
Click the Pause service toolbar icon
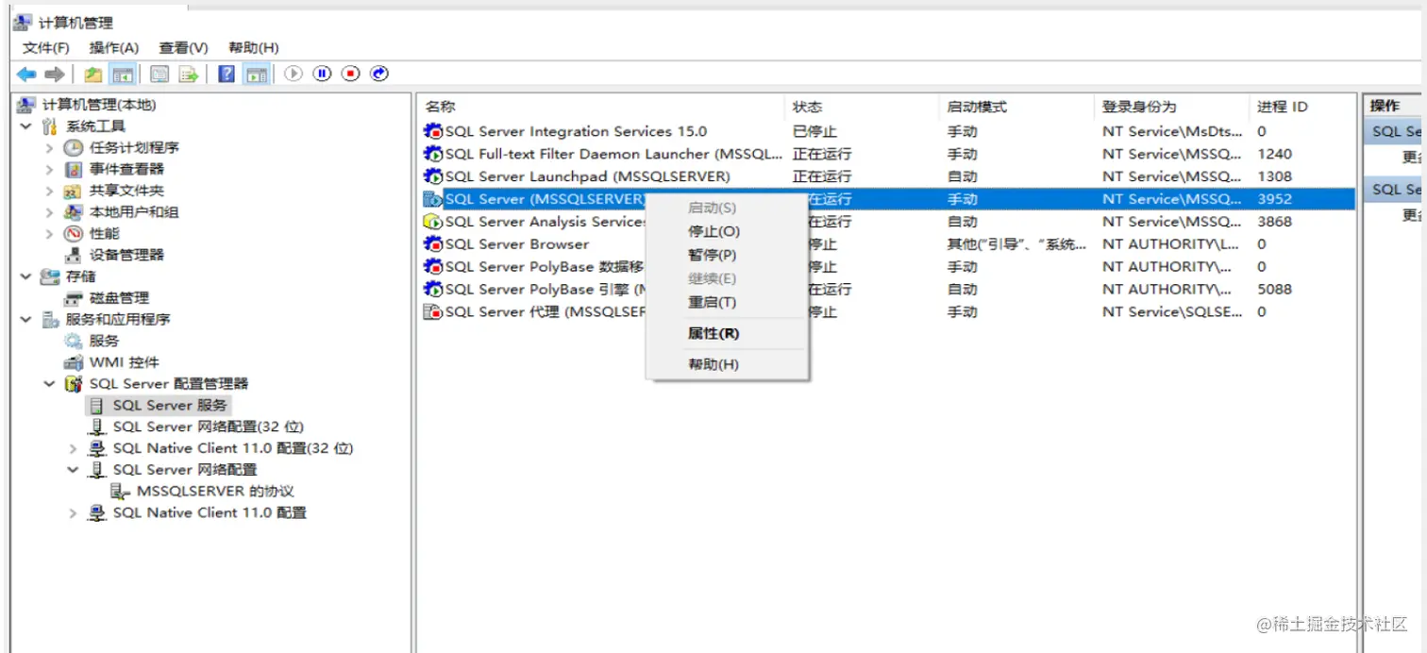323,74
